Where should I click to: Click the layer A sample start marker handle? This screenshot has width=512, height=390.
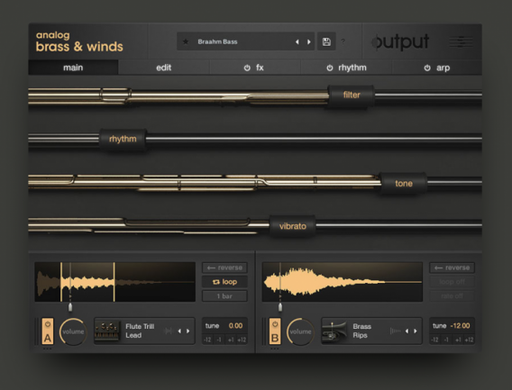point(70,307)
